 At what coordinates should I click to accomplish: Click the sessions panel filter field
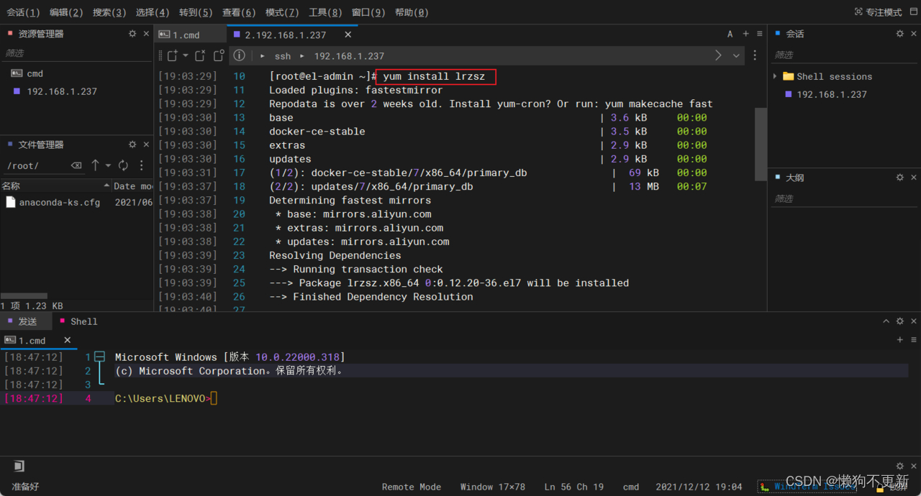tap(844, 55)
